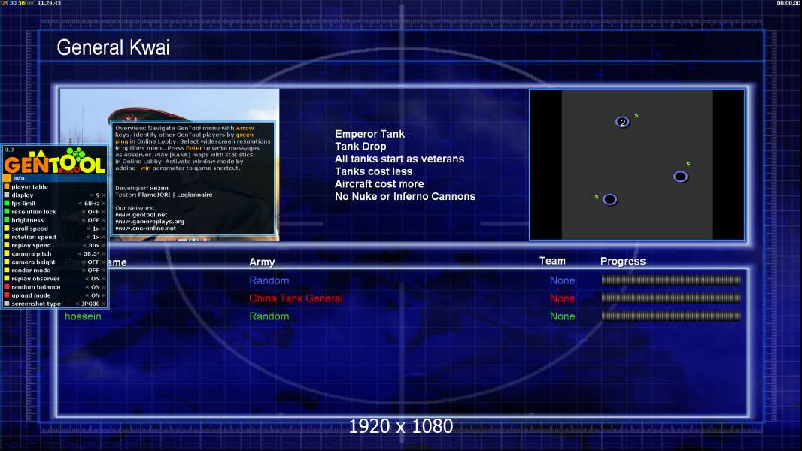The height and width of the screenshot is (451, 802).
Task: Click the gray square beside display
Action: pyautogui.click(x=7, y=195)
